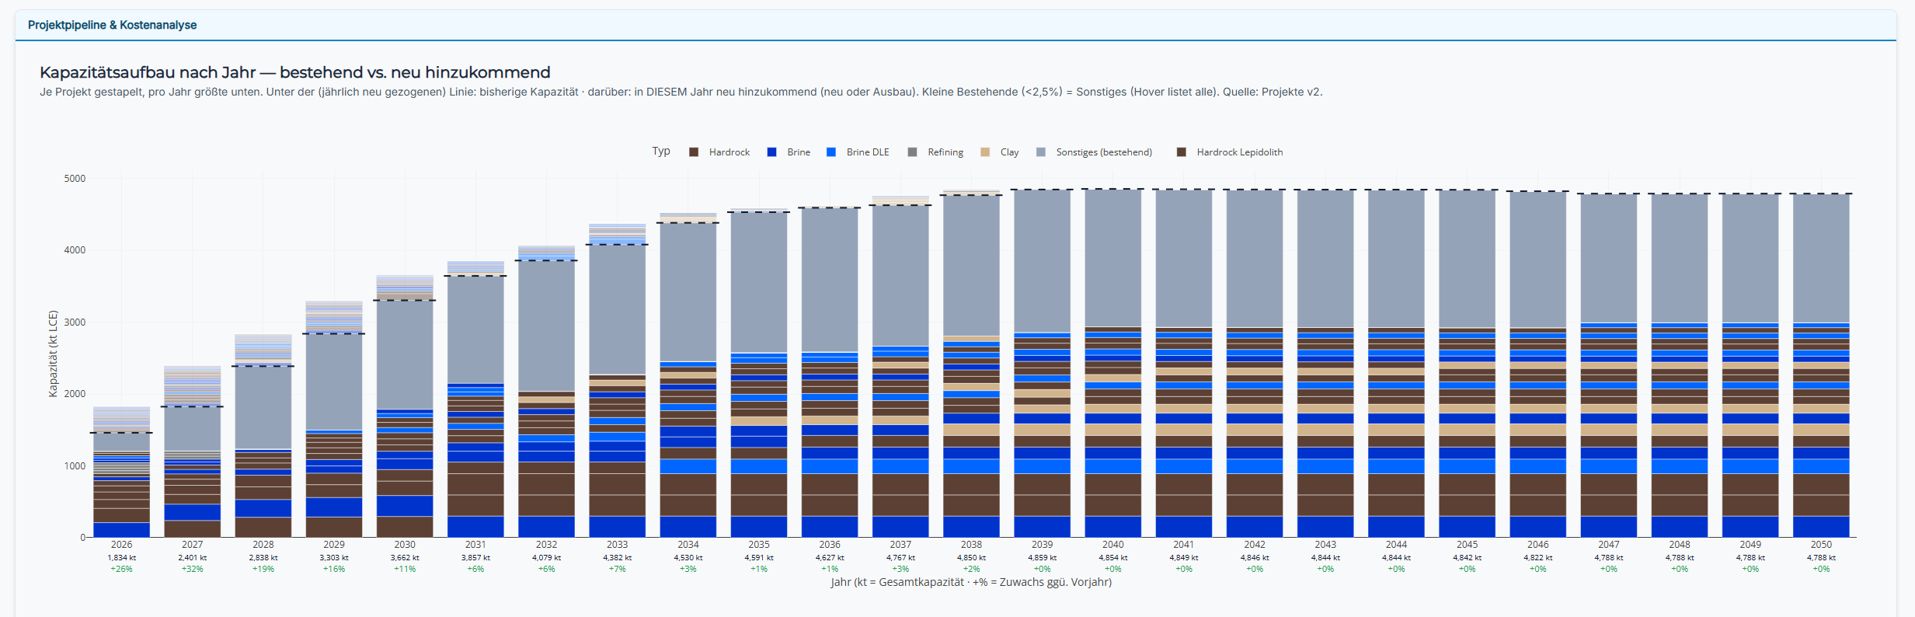This screenshot has width=1915, height=617.
Task: Click the x-axis year label 2040
Action: [1112, 545]
